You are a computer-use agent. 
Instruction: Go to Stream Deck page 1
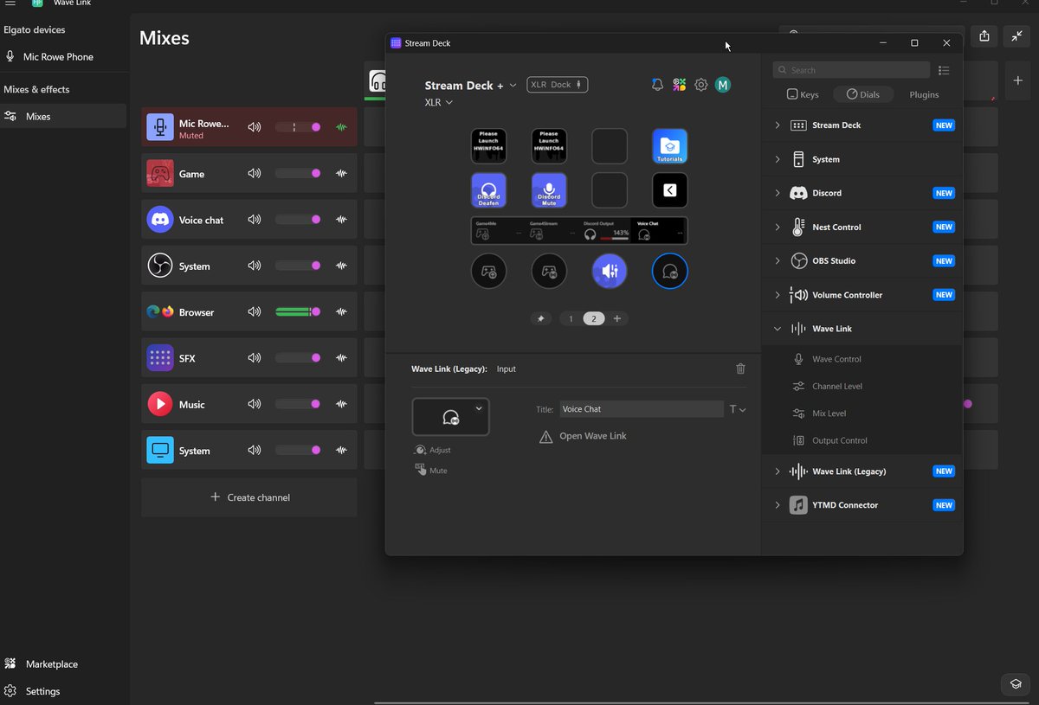(x=571, y=318)
